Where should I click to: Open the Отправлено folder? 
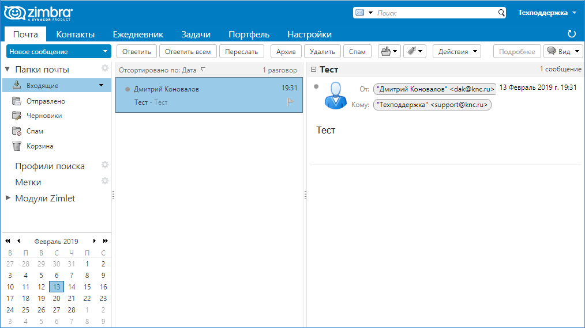[x=46, y=101]
